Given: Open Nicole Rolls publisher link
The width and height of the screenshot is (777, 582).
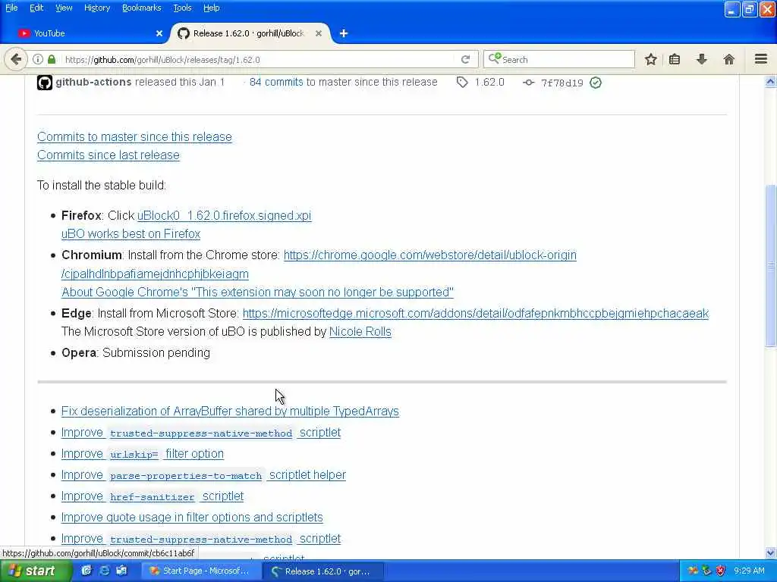Looking at the screenshot, I should [360, 332].
